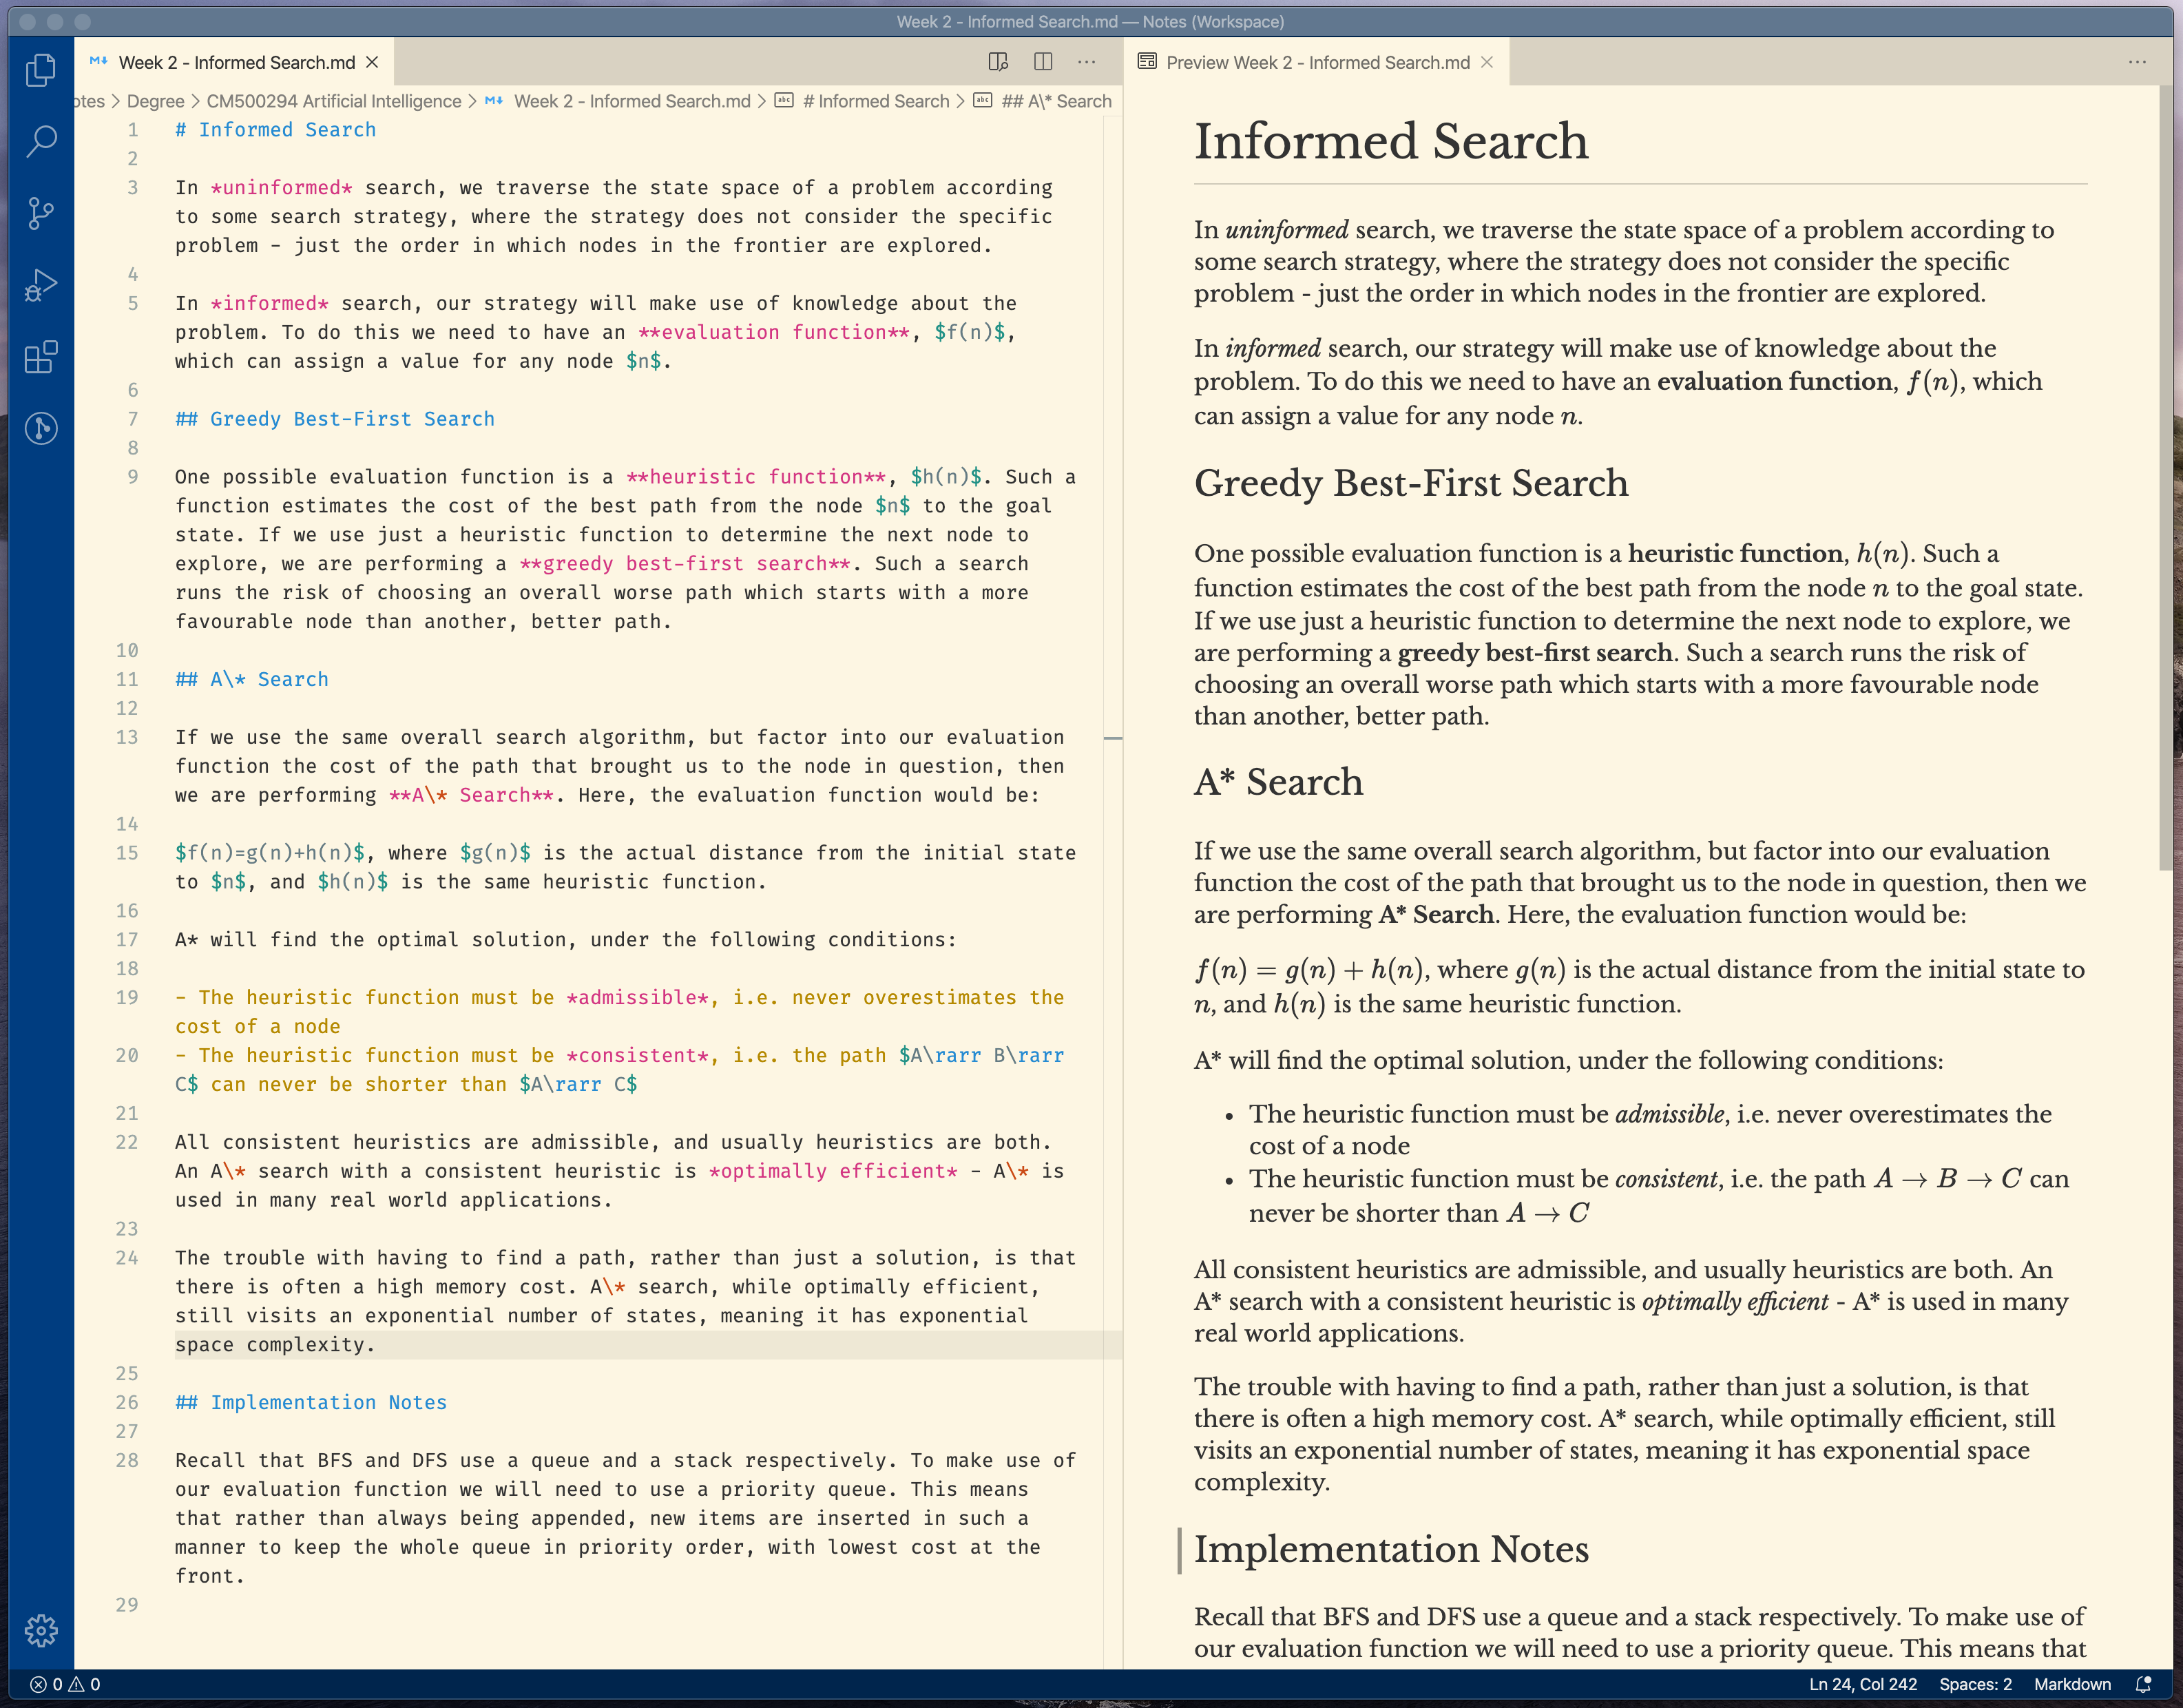Open the Search view in activity bar

point(41,141)
